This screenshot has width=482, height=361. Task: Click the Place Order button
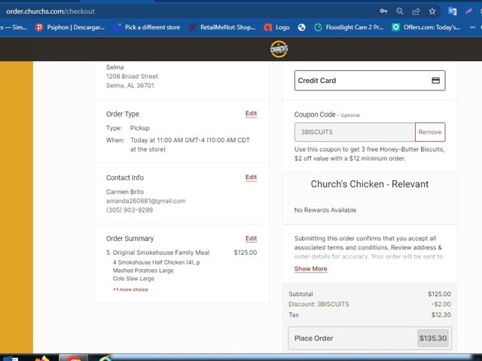(370, 338)
